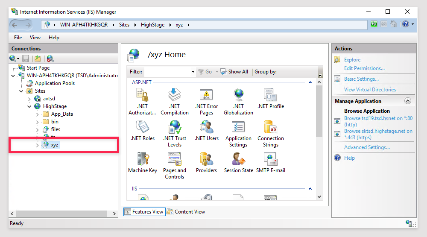Collapse the HighStage site node
Screen dimensions: 427x237
[x=29, y=106]
